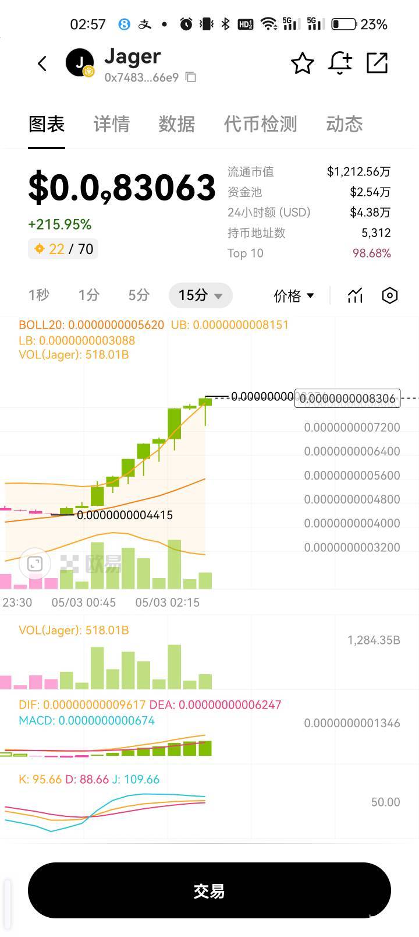The width and height of the screenshot is (419, 937).
Task: Add a price alert with bell icon
Action: click(340, 63)
